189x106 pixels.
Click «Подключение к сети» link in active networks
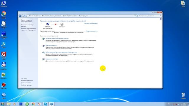click(92, 31)
